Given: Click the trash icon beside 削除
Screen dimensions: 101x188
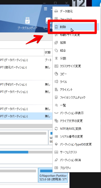Looking at the screenshot, I should click(56, 27).
